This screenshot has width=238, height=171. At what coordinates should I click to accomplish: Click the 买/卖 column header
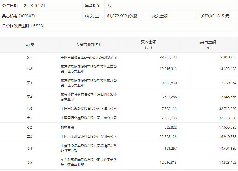(x=30, y=45)
